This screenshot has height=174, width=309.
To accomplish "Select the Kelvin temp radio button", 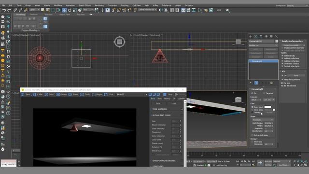I will pos(252,110).
